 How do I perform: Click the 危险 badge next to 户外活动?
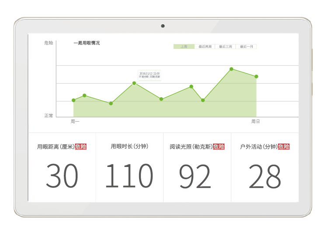coord(284,147)
